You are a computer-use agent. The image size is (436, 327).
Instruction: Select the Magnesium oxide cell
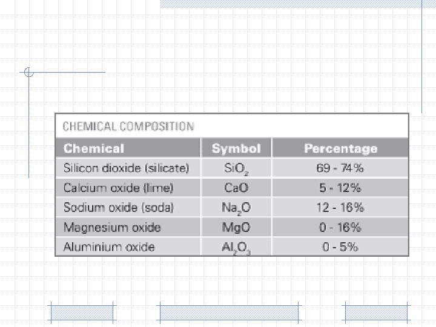click(x=112, y=227)
